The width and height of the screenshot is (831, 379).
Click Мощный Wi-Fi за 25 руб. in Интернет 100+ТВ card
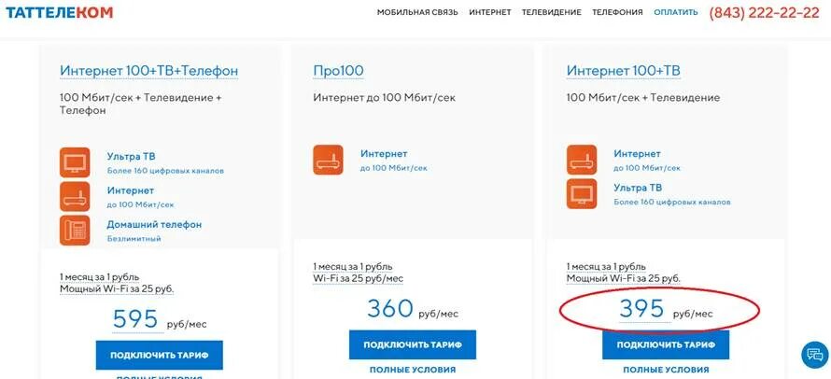pyautogui.click(x=624, y=278)
